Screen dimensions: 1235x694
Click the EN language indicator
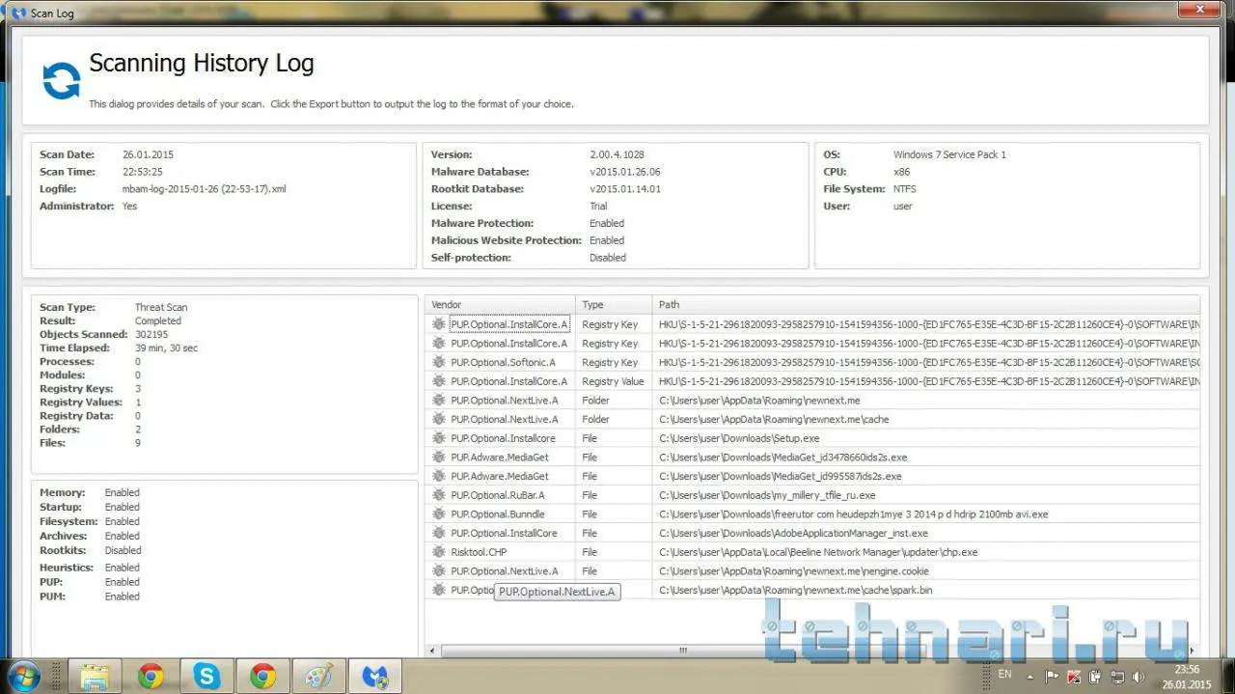point(1005,674)
